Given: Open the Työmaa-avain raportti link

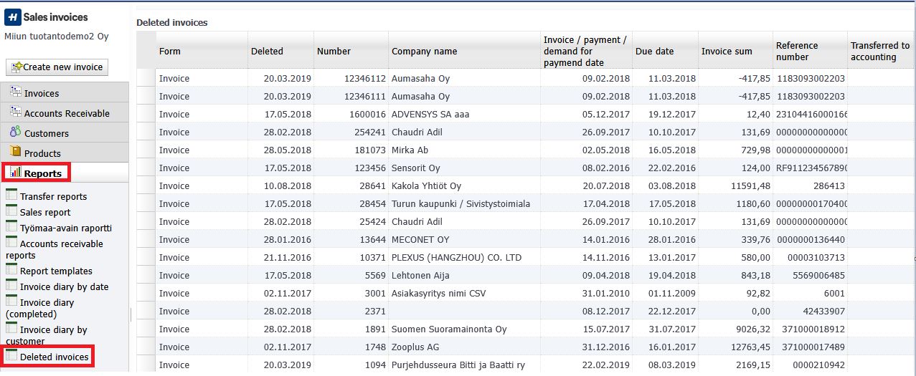Looking at the screenshot, I should [65, 228].
